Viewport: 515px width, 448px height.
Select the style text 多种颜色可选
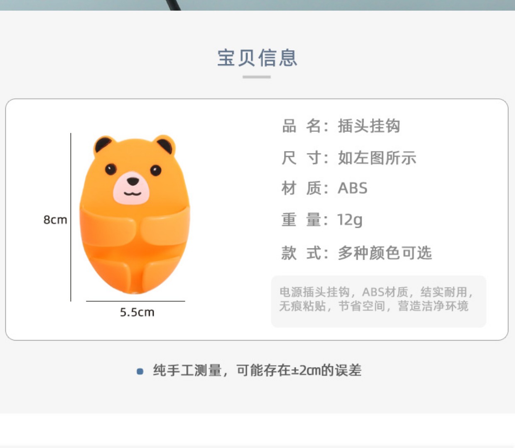point(385,253)
